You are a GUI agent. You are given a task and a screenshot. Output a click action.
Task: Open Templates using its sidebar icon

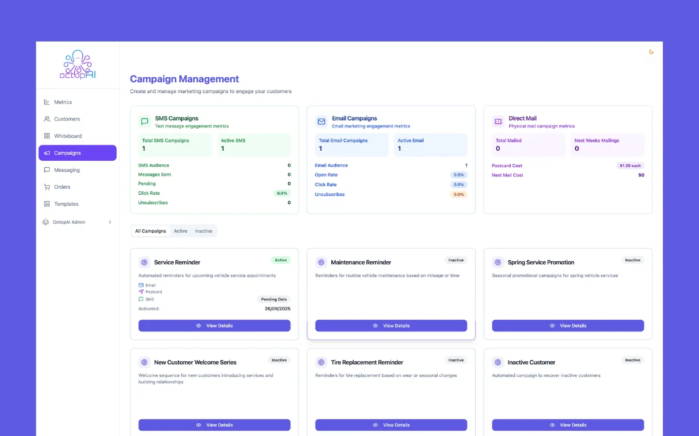pos(47,203)
